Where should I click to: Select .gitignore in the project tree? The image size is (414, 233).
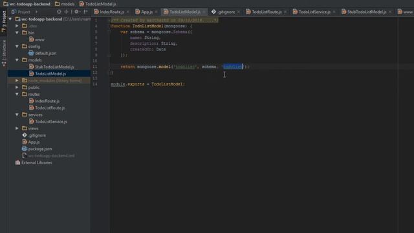[34, 135]
